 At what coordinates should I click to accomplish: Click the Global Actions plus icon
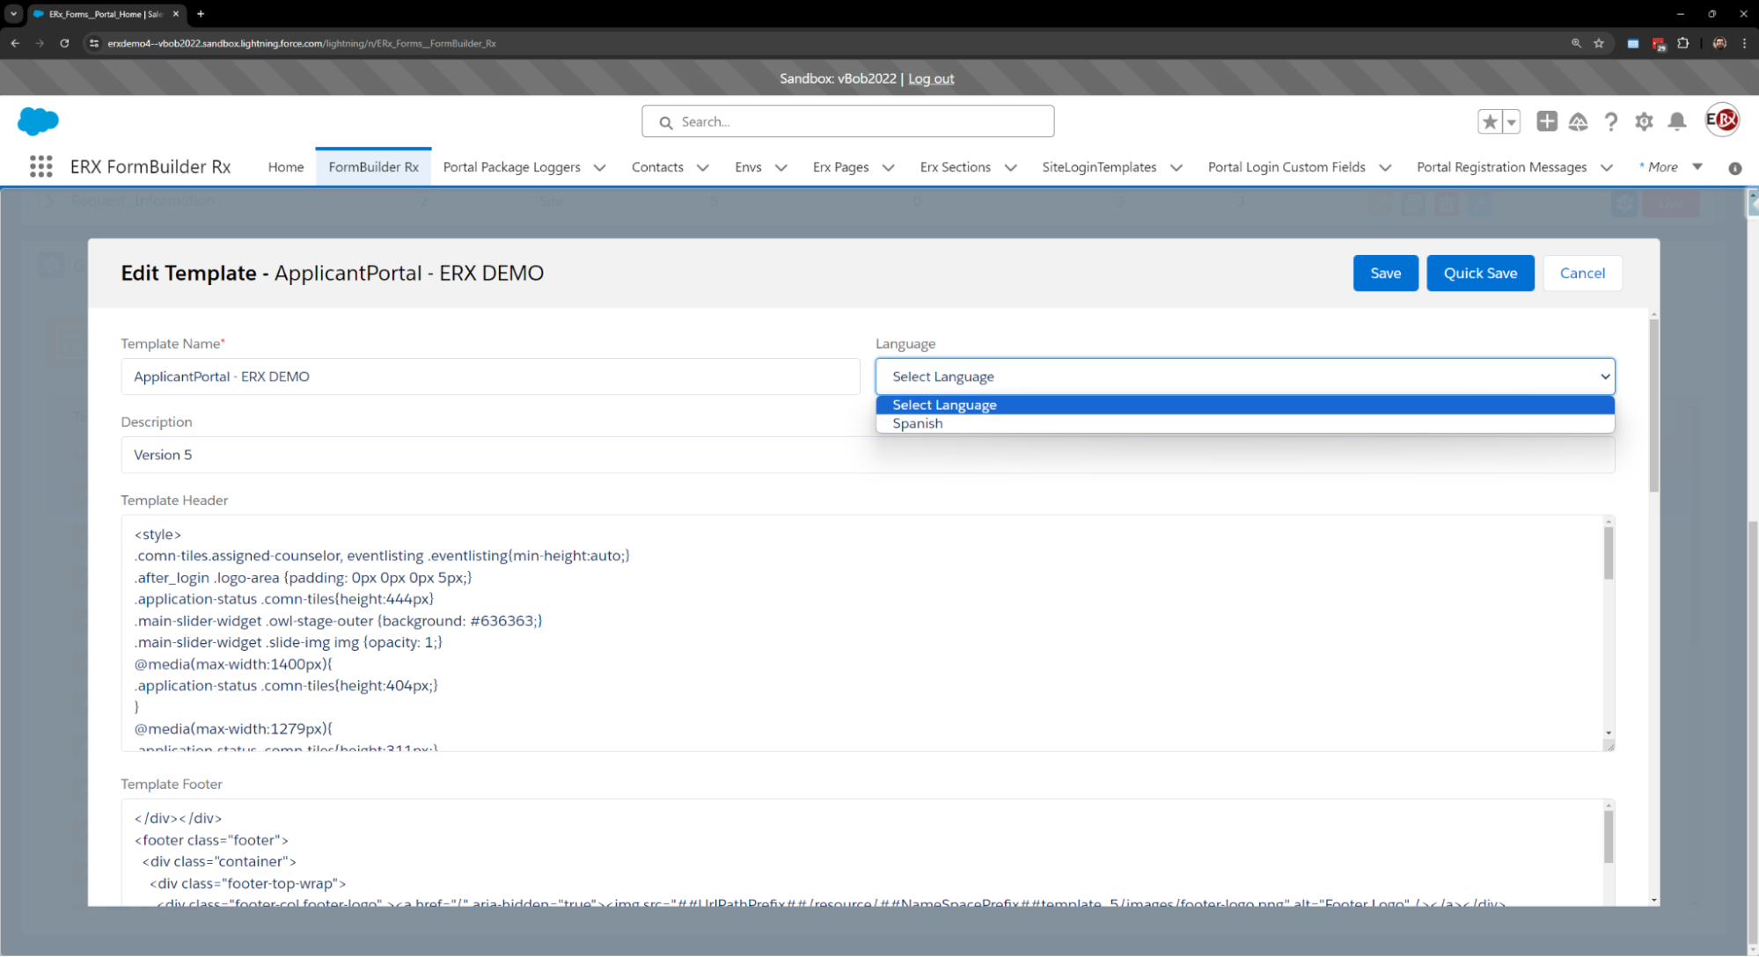[1546, 121]
